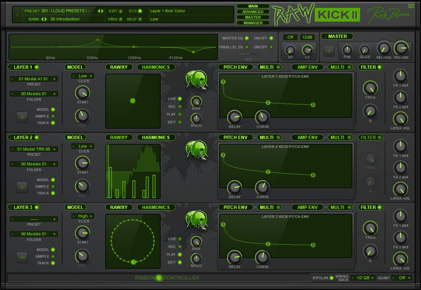Click the Layer 3 START knob
This screenshot has height=290, width=421.
(82, 233)
